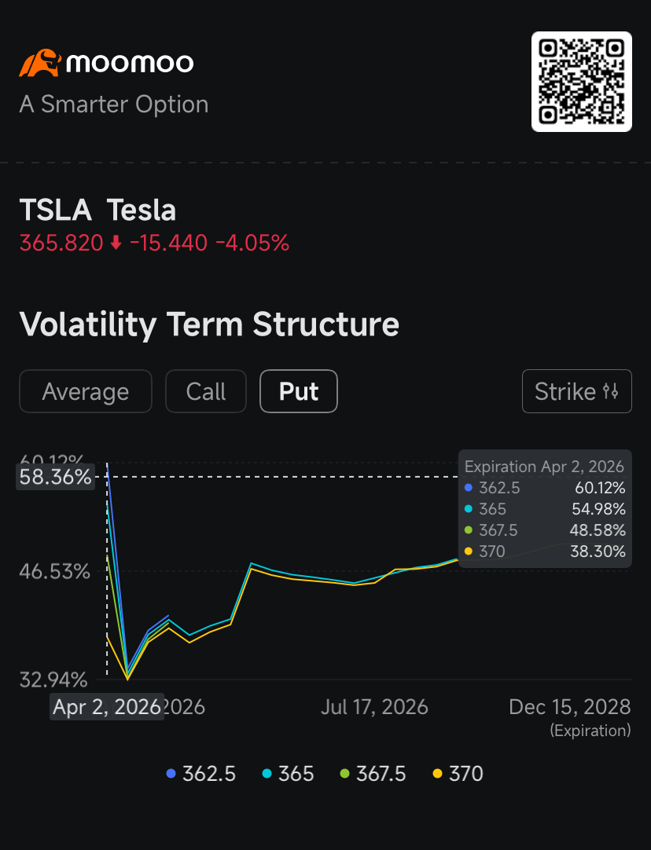Click the Jul 17, 2026 axis label

(x=374, y=707)
